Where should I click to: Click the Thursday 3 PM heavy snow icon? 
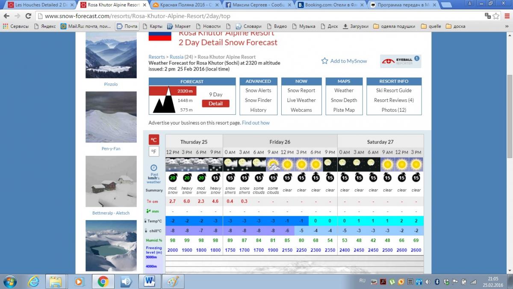pyautogui.click(x=187, y=164)
